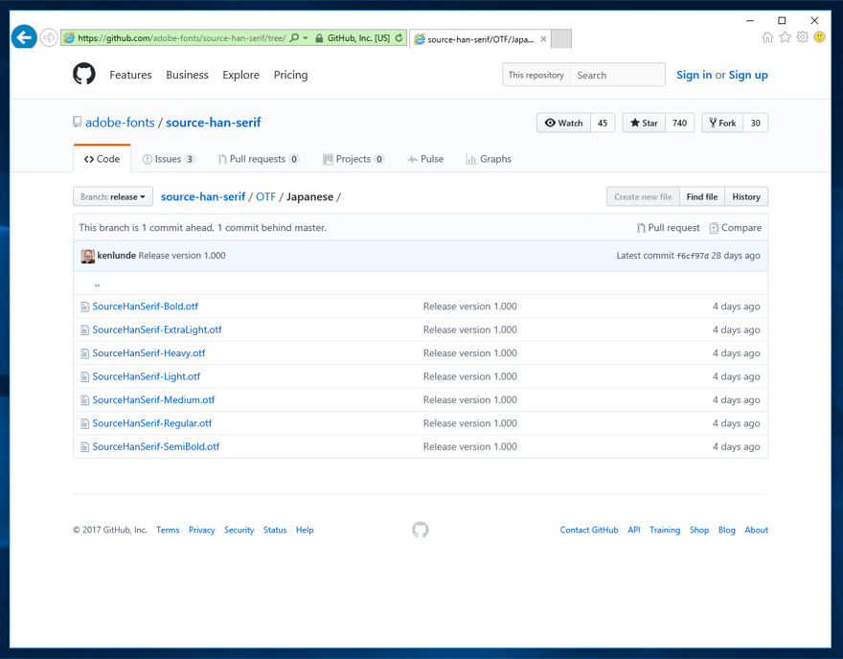Open the History button
The image size is (843, 659).
pos(746,196)
